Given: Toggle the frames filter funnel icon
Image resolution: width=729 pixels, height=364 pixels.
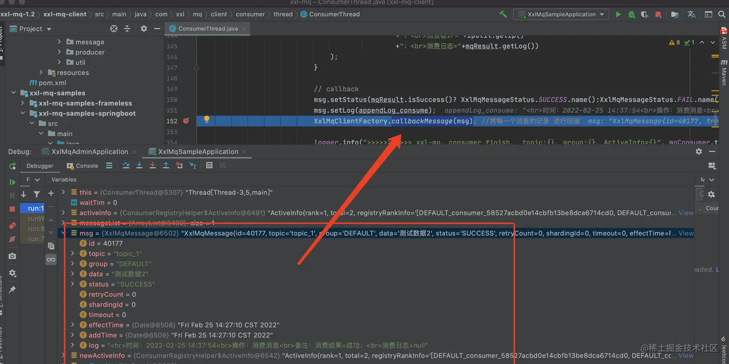Looking at the screenshot, I should coord(37,194).
